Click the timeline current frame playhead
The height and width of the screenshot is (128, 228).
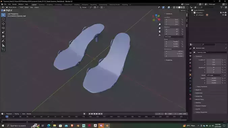[x=7, y=117]
